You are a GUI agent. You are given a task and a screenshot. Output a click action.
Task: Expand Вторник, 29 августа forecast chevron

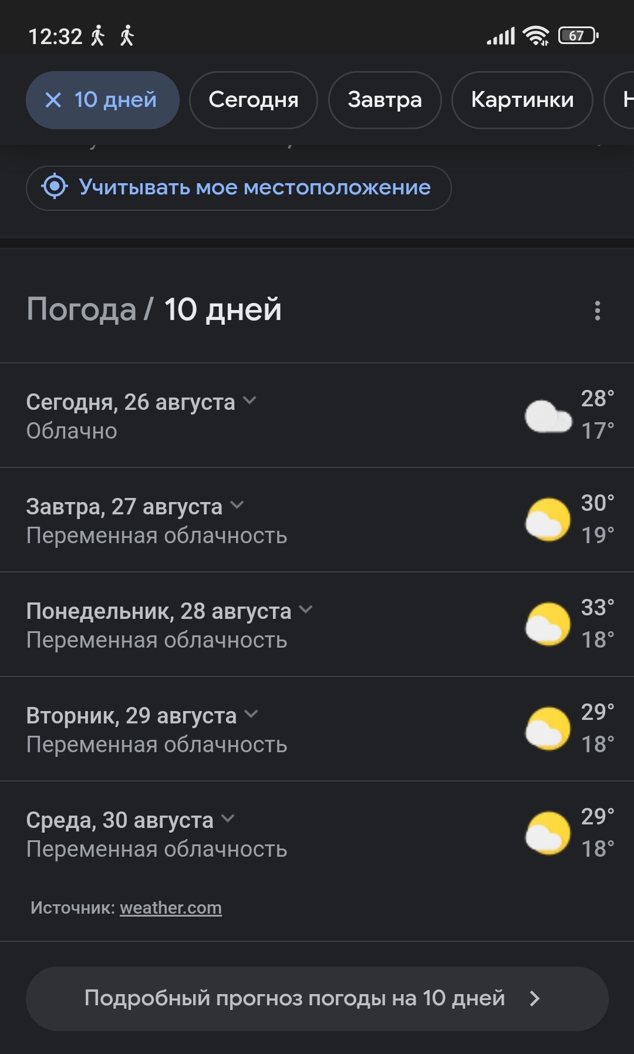coord(251,714)
